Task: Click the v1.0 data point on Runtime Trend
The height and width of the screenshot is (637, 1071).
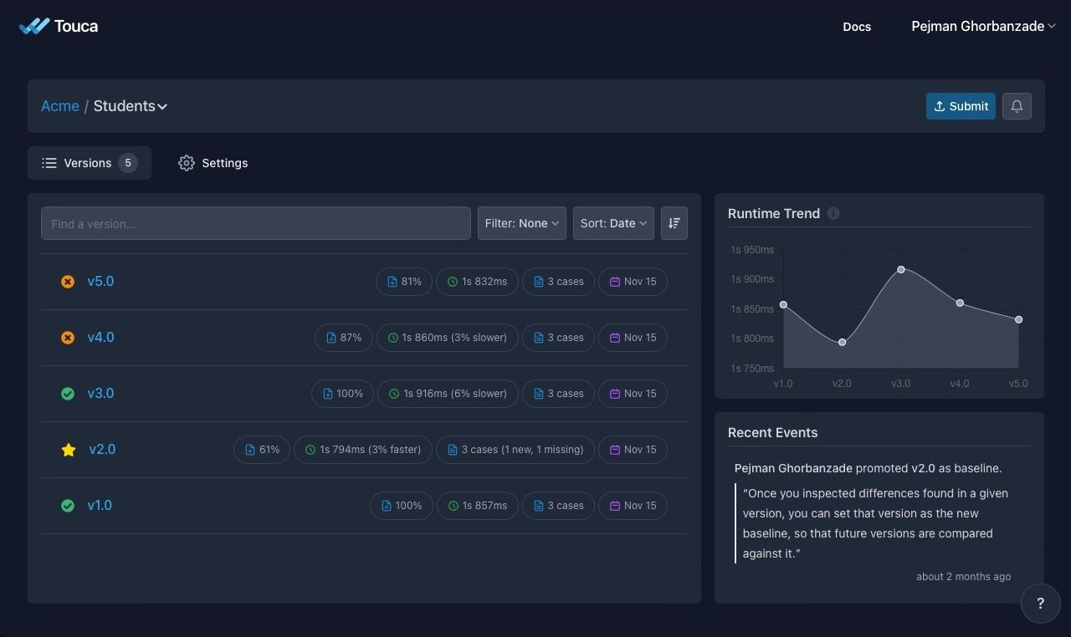Action: click(x=783, y=304)
